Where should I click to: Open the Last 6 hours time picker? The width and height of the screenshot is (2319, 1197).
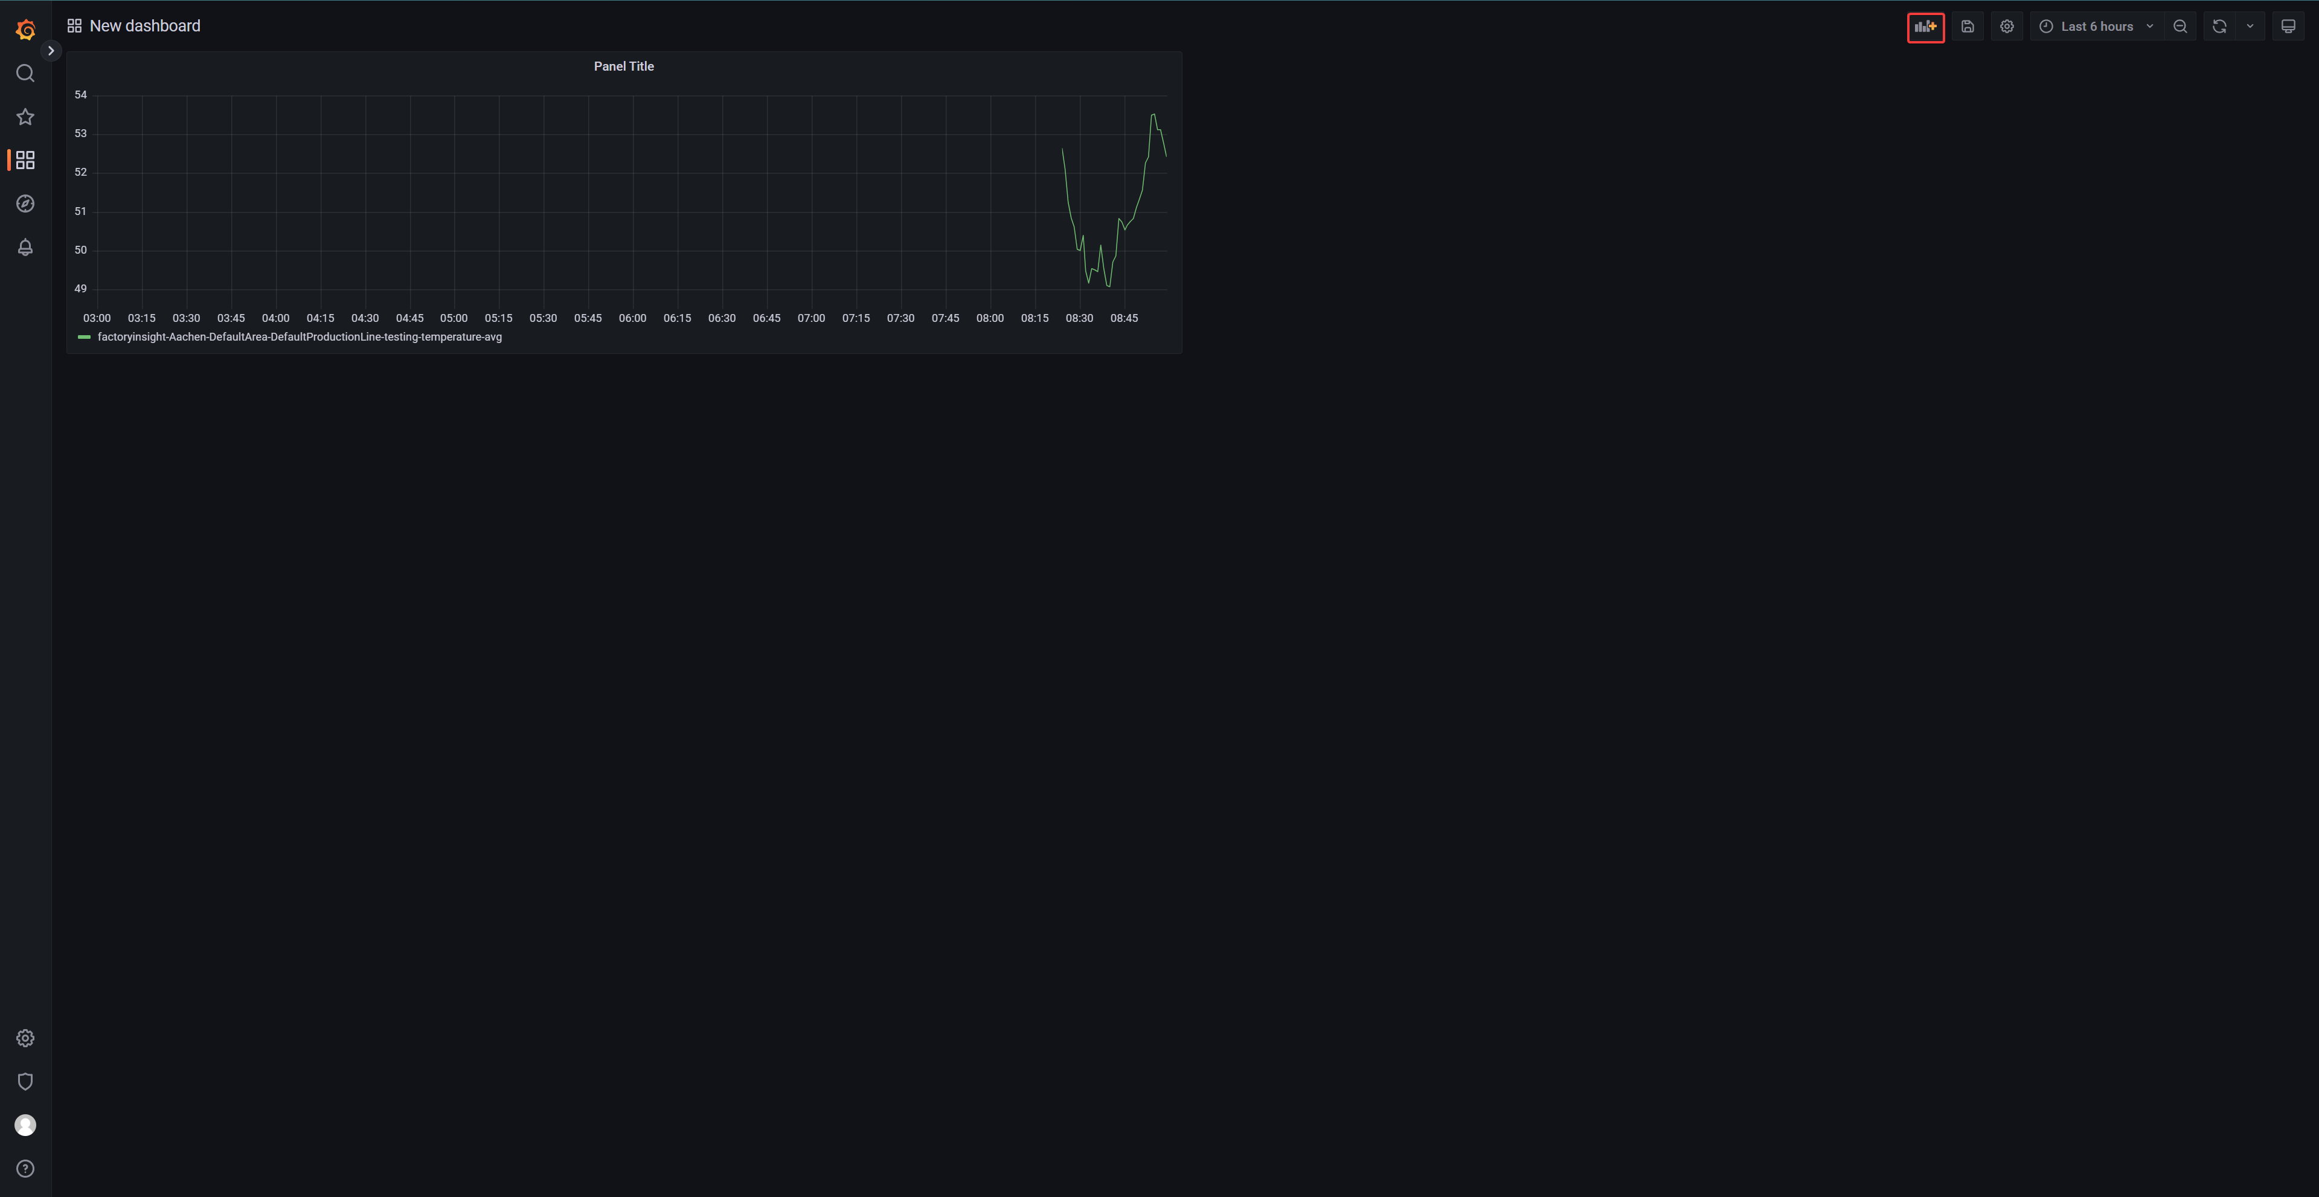pyautogui.click(x=2096, y=27)
